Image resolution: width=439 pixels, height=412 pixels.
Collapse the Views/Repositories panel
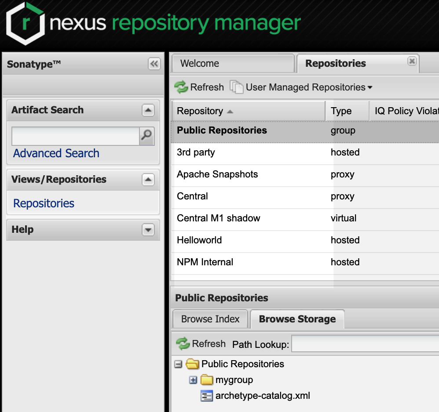click(148, 180)
